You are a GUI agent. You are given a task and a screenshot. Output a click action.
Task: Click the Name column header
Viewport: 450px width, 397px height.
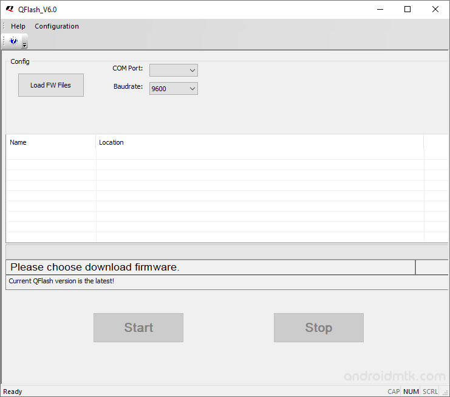coord(51,142)
